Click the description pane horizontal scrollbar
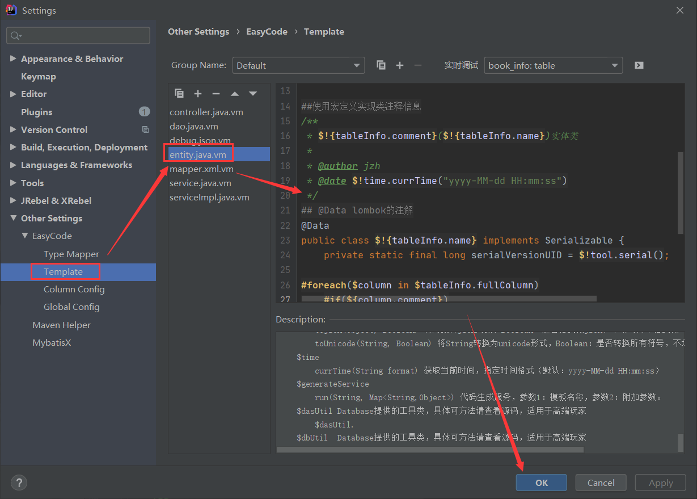This screenshot has width=697, height=499. tap(430, 450)
